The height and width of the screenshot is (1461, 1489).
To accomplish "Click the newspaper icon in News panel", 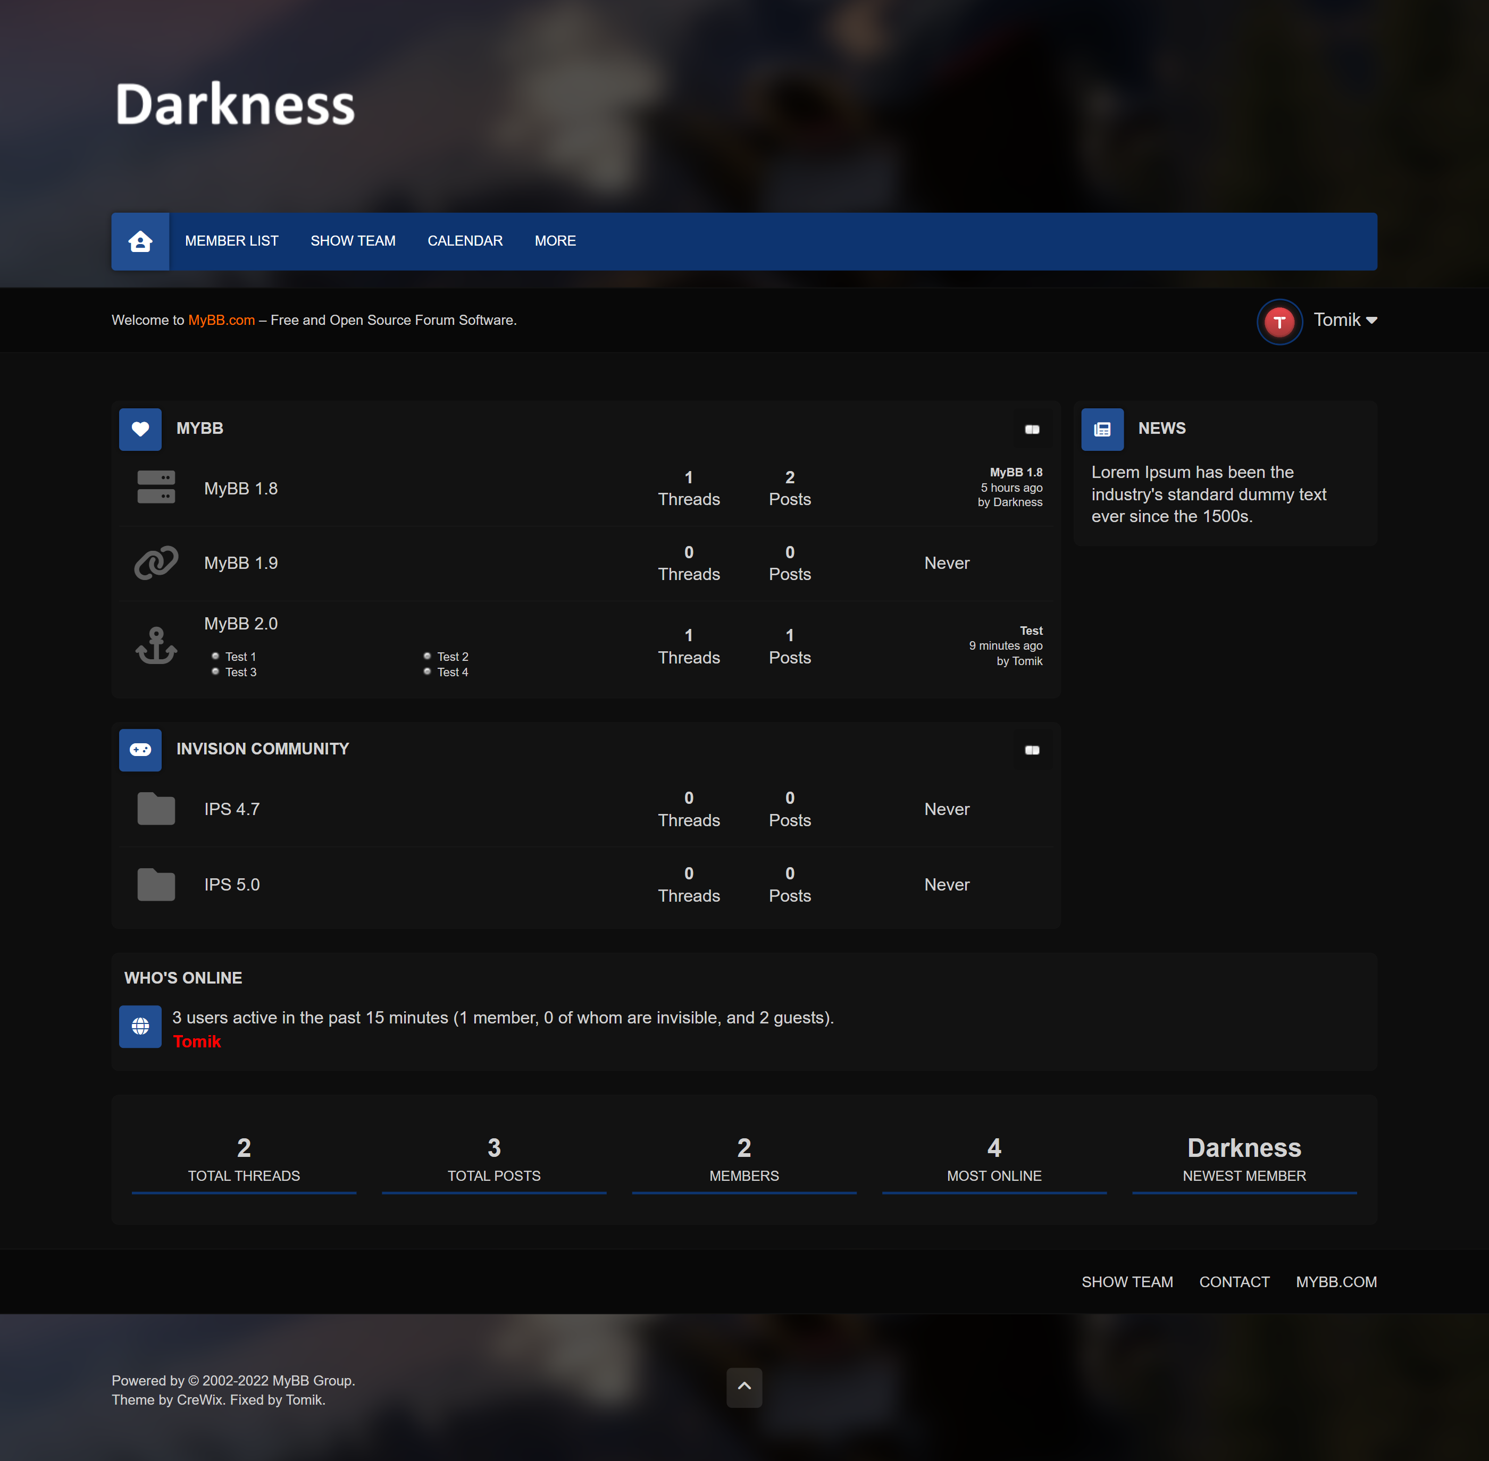I will coord(1101,429).
